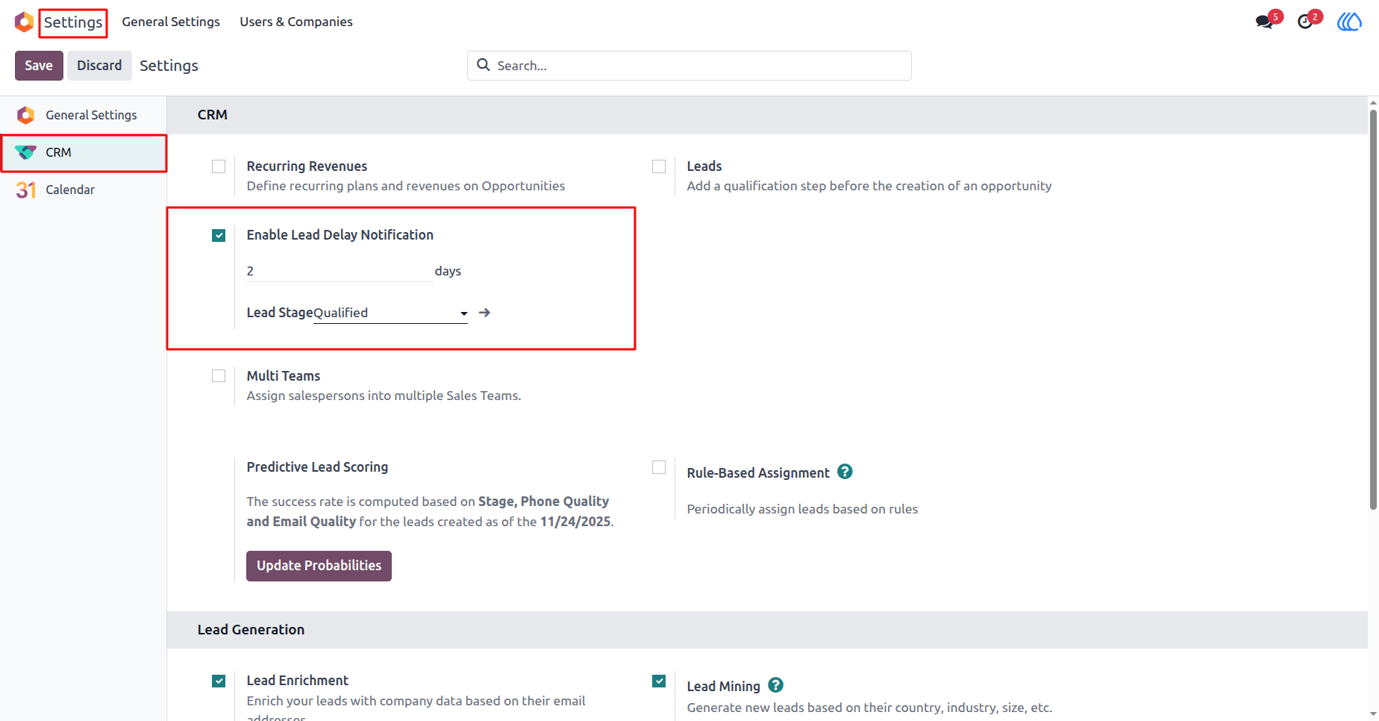Show help for Rule-Based Assignment
The width and height of the screenshot is (1379, 721).
tap(845, 472)
